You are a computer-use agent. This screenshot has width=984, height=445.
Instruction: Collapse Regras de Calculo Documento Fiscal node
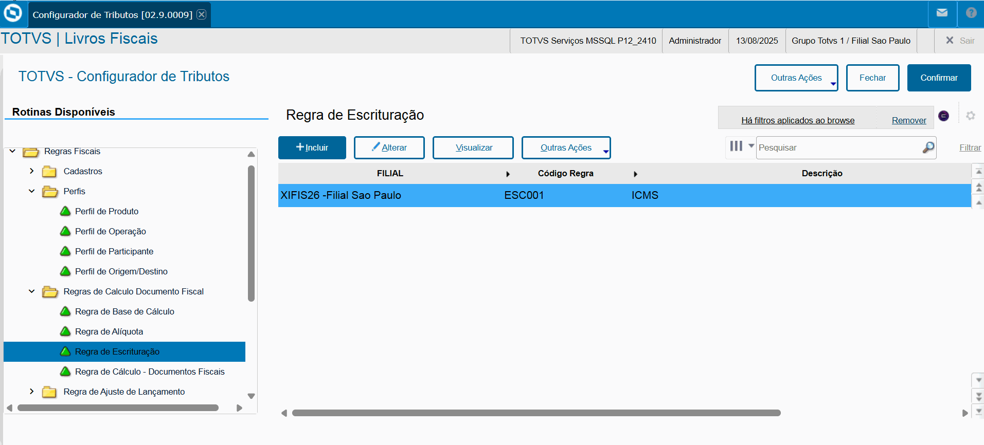pyautogui.click(x=32, y=291)
